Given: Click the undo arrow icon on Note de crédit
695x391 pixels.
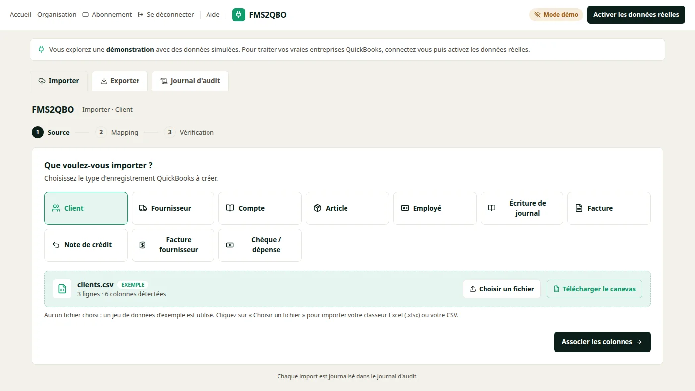Looking at the screenshot, I should tap(56, 245).
